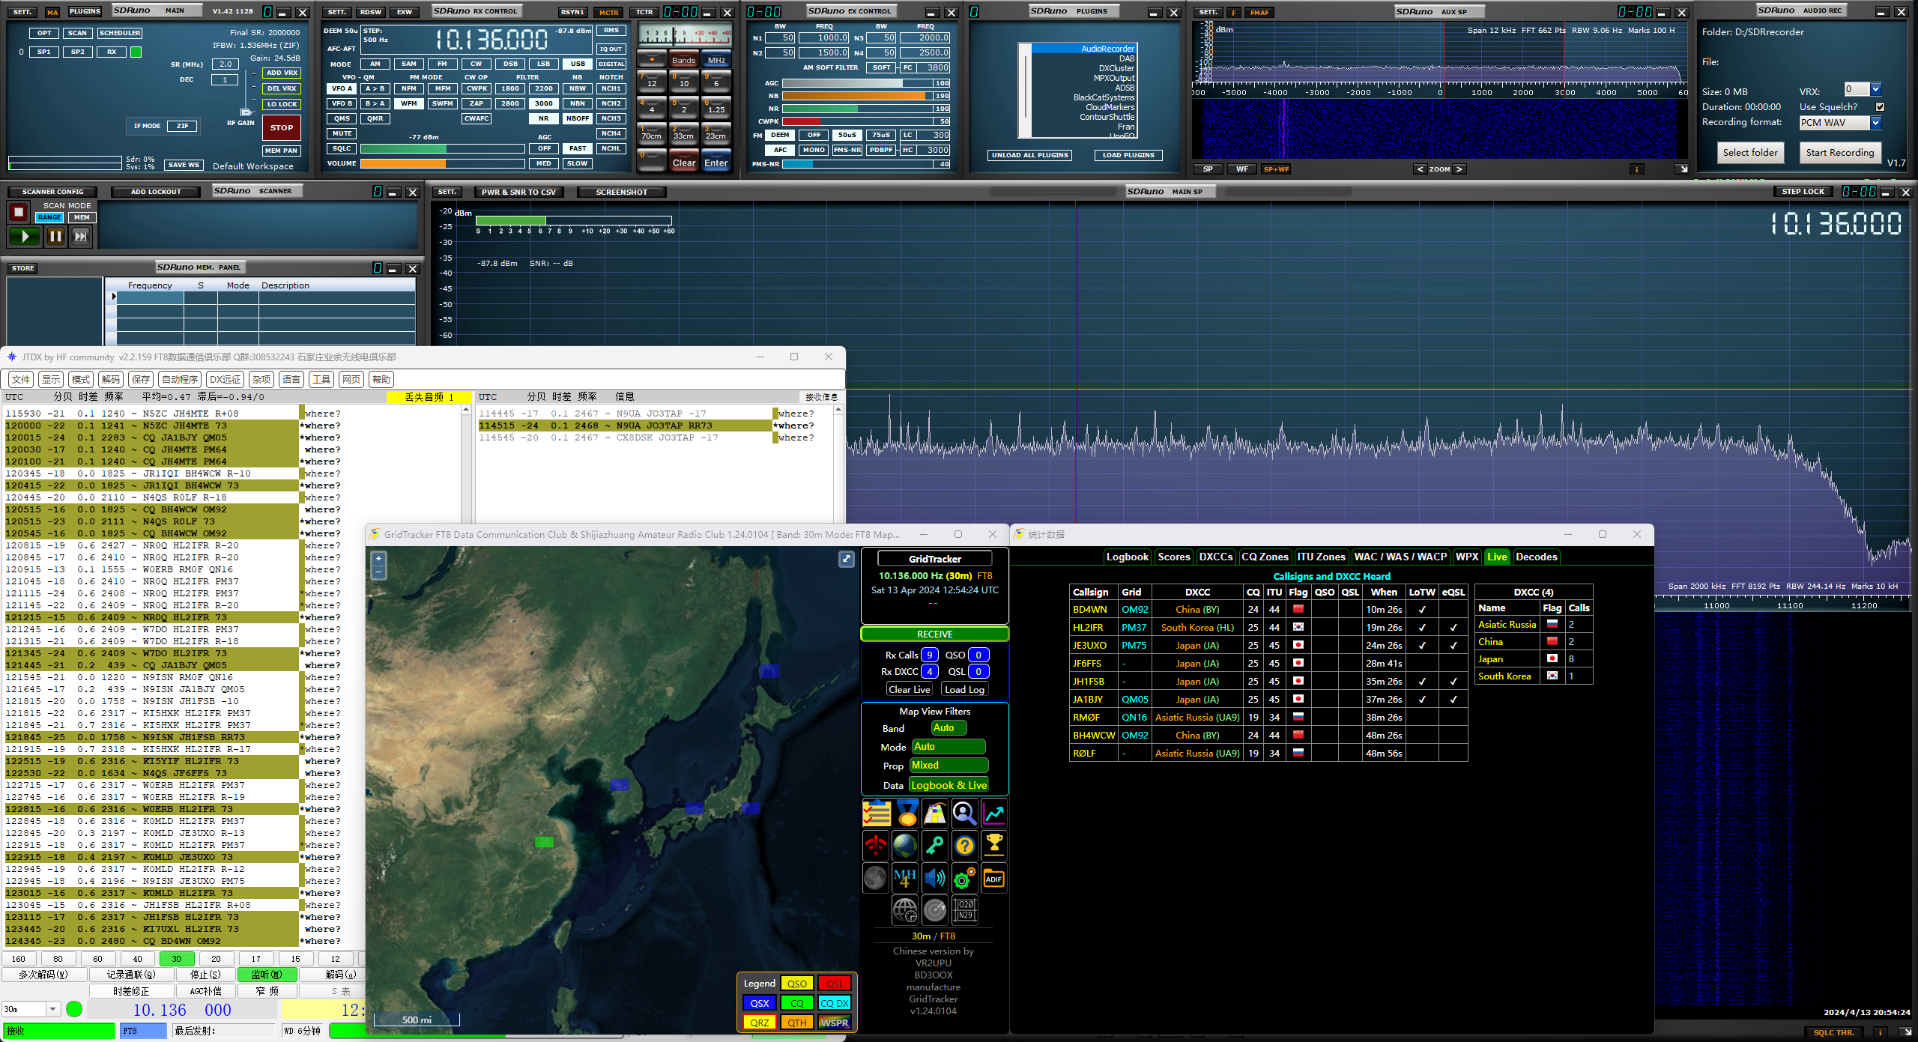
Task: Toggle USB demodulation mode
Action: (x=578, y=64)
